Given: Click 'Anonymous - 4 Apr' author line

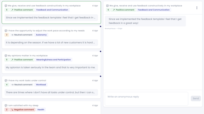Looking at the screenshot, I should pos(114,28).
